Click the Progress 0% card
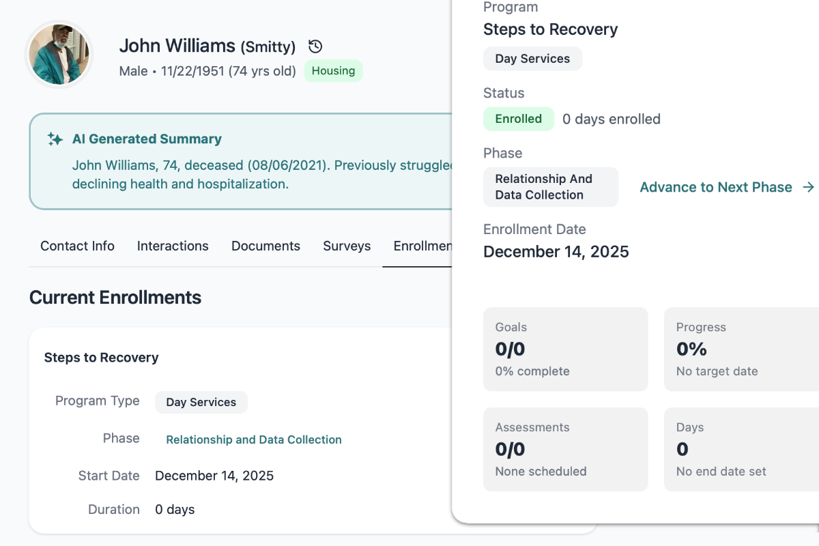 744,349
